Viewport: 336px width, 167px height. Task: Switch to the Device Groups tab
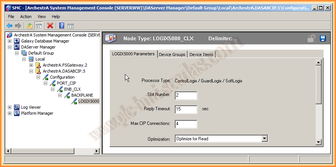[x=172, y=55]
